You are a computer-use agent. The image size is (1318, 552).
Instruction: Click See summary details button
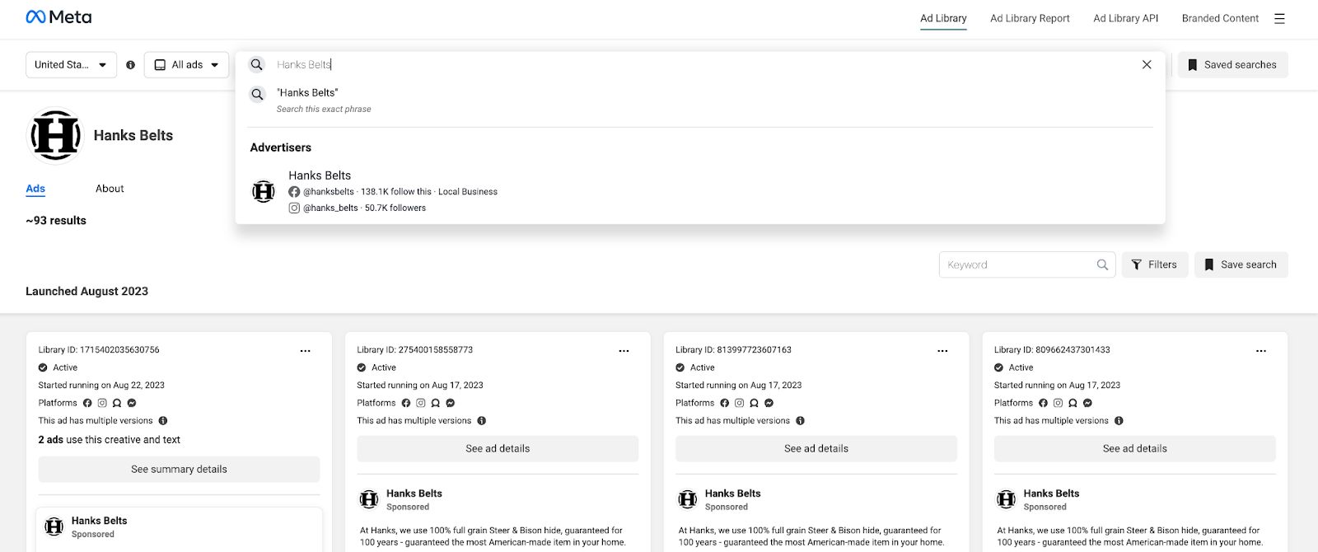(179, 470)
